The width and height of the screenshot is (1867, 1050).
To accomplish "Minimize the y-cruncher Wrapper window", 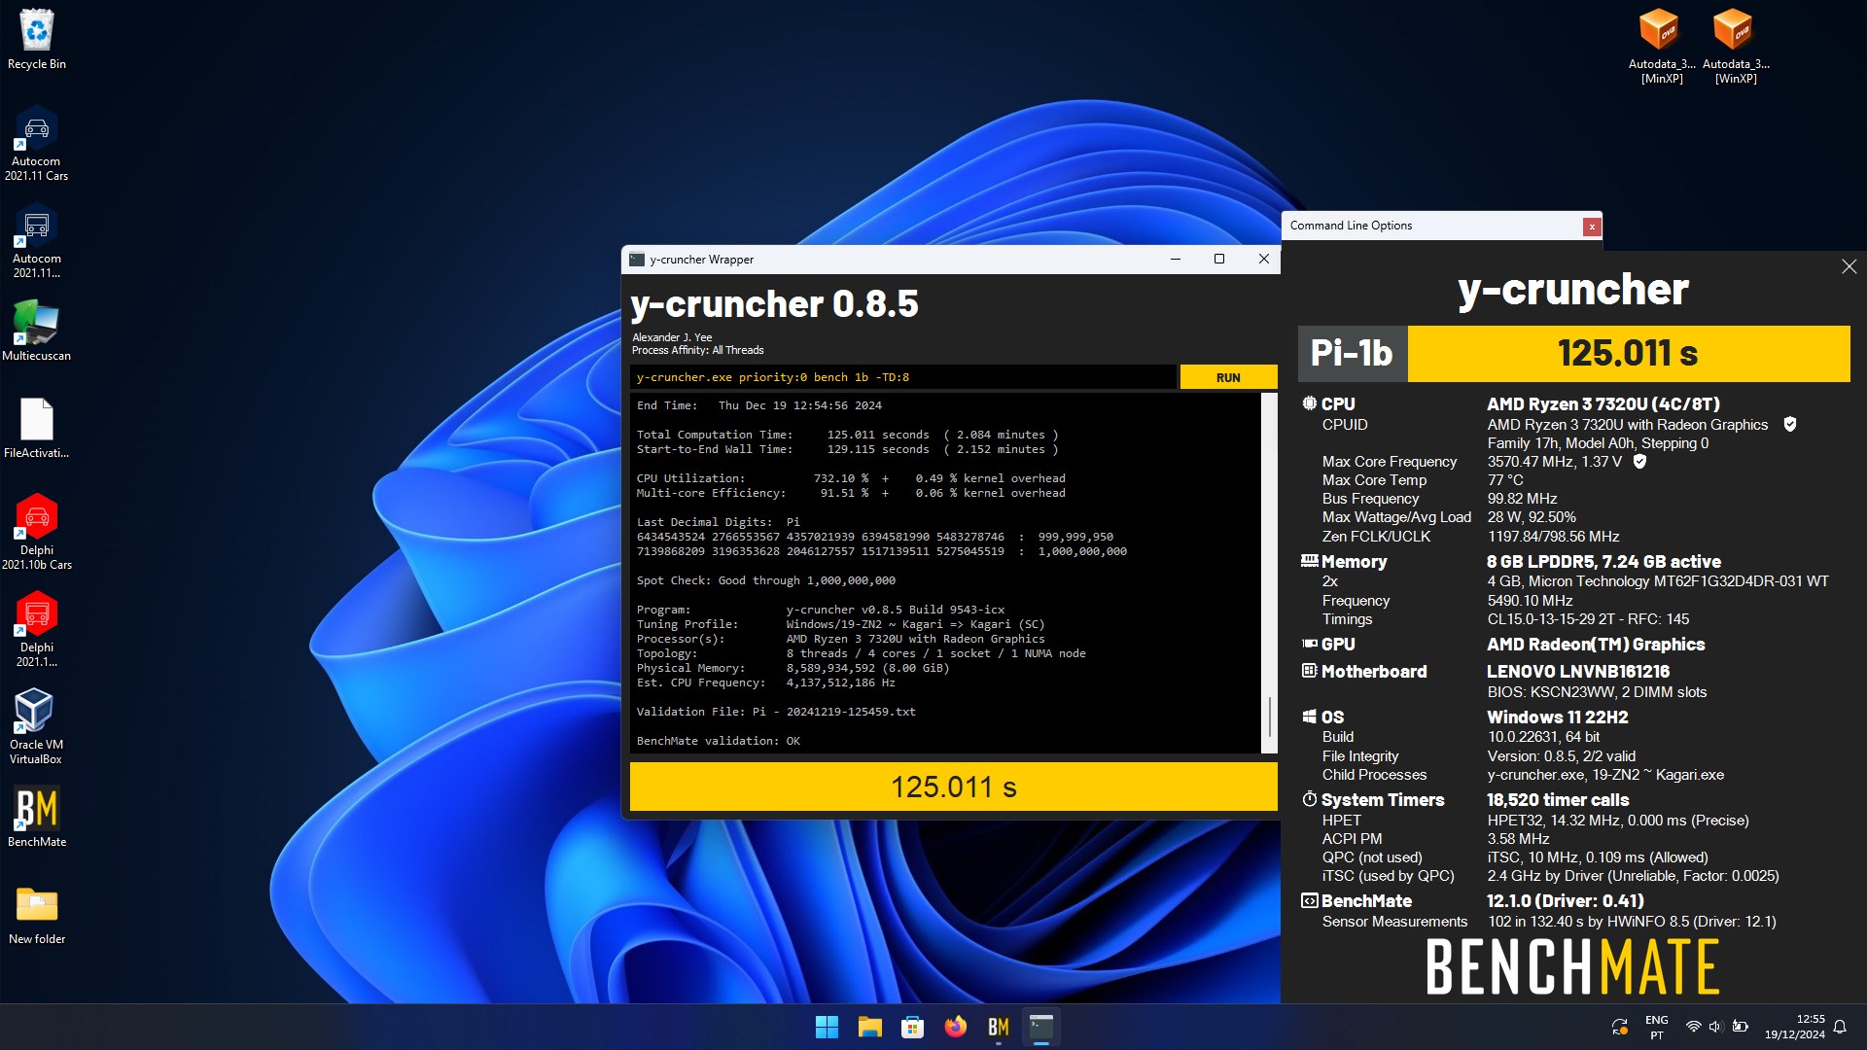I will pos(1176,259).
